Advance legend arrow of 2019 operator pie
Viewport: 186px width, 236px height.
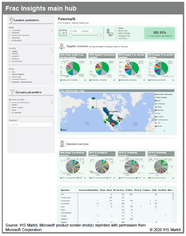coord(173,178)
